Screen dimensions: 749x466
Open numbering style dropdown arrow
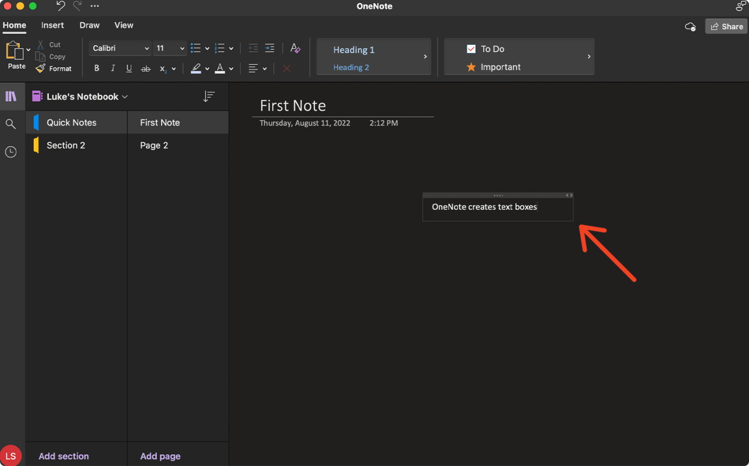point(231,49)
